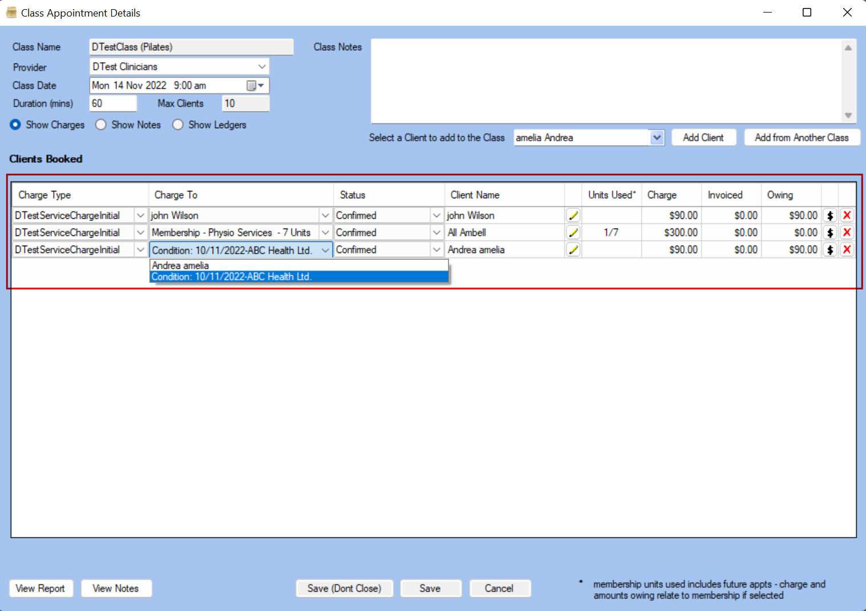Remove All Ambell with red X icon

(x=847, y=233)
